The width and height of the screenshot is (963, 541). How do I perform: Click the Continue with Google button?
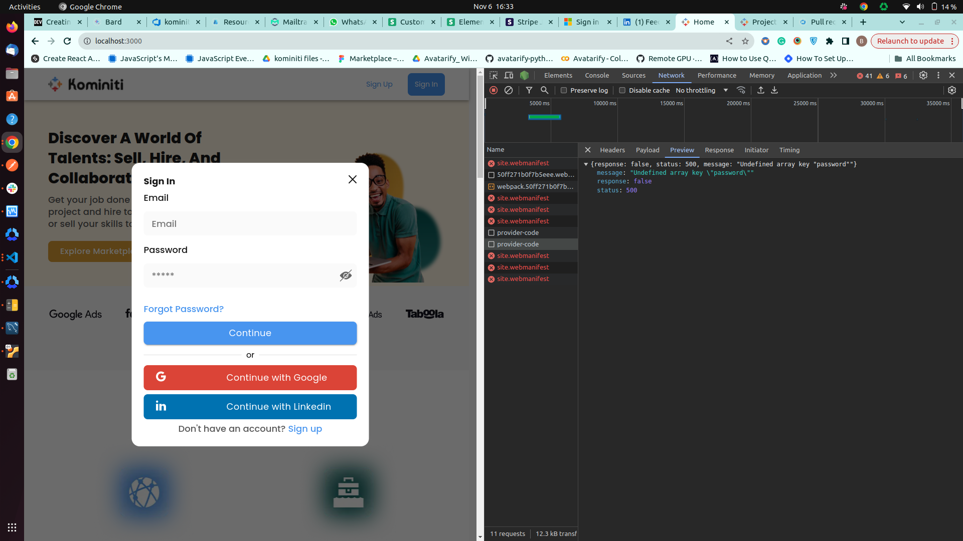click(x=250, y=378)
